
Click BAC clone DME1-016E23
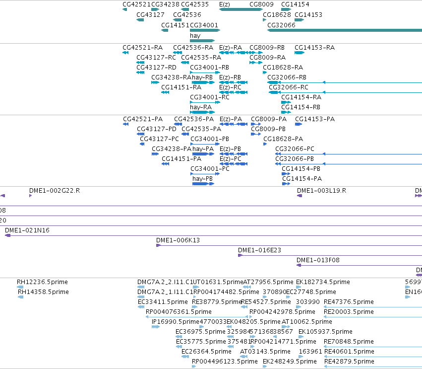259,250
